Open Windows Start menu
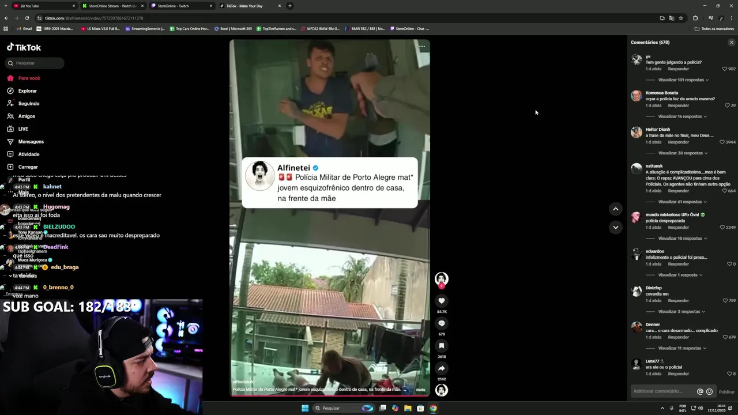The width and height of the screenshot is (738, 415). (305, 408)
